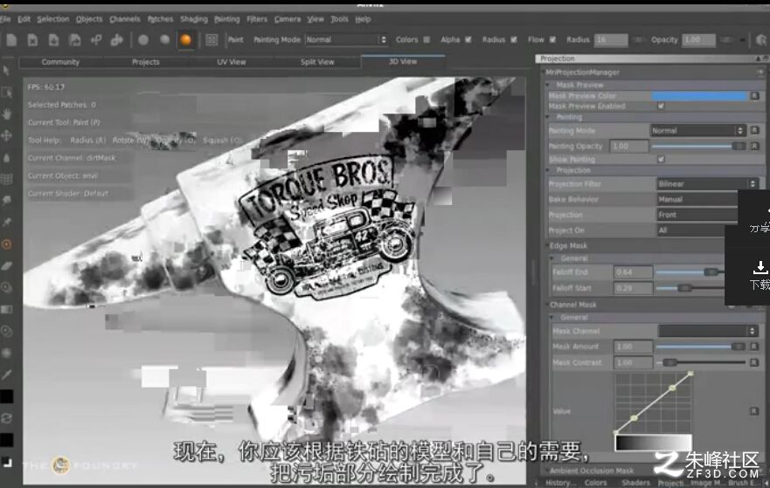The height and width of the screenshot is (488, 770).
Task: Swap foreground and background colors icon
Action: tap(6, 418)
